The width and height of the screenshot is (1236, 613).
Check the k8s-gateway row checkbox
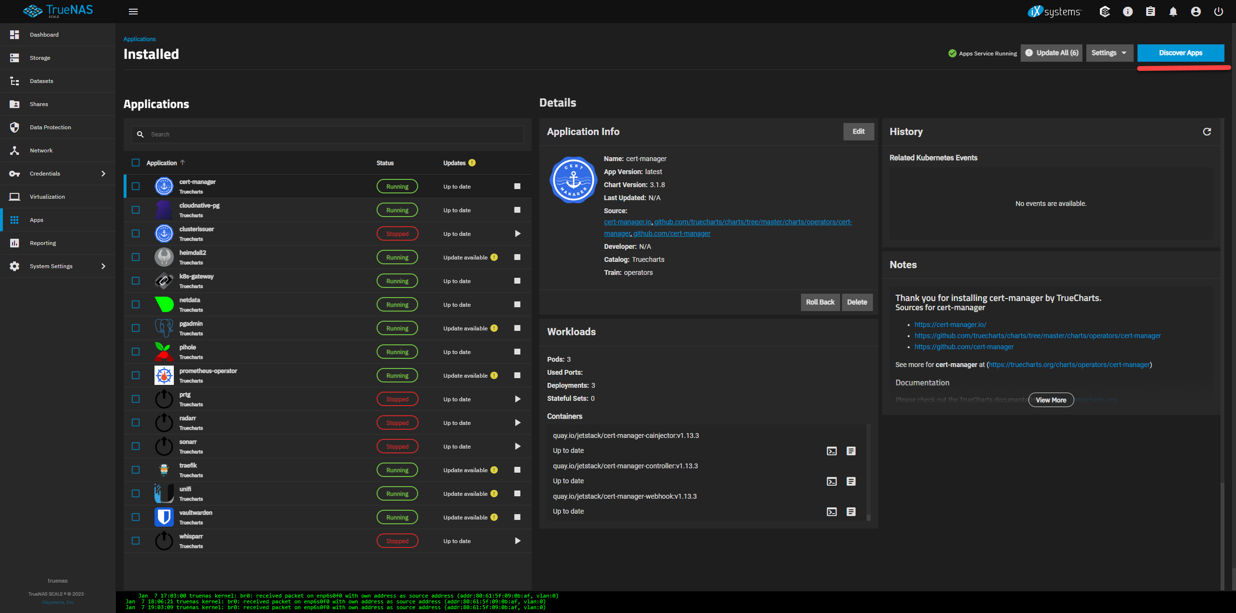[136, 281]
